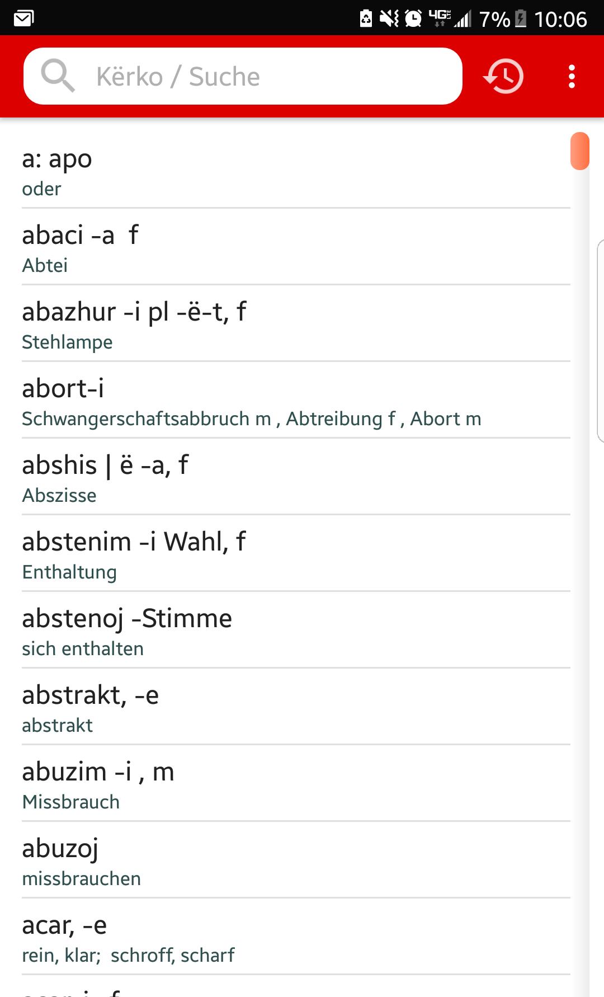Open the abort-i dictionary entry

[x=296, y=400]
